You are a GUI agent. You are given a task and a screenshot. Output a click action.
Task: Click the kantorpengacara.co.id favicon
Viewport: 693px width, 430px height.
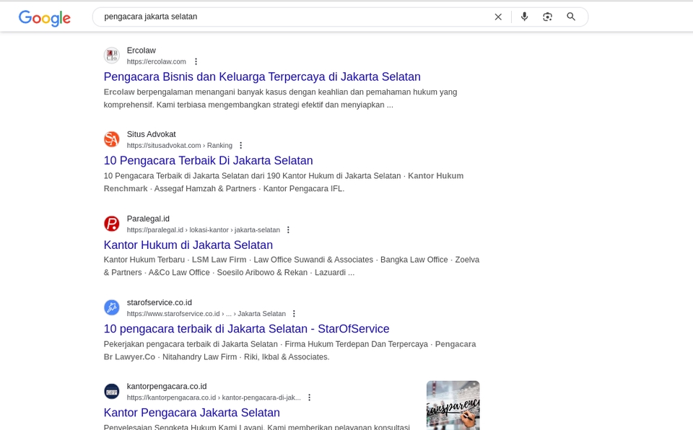coord(112,391)
